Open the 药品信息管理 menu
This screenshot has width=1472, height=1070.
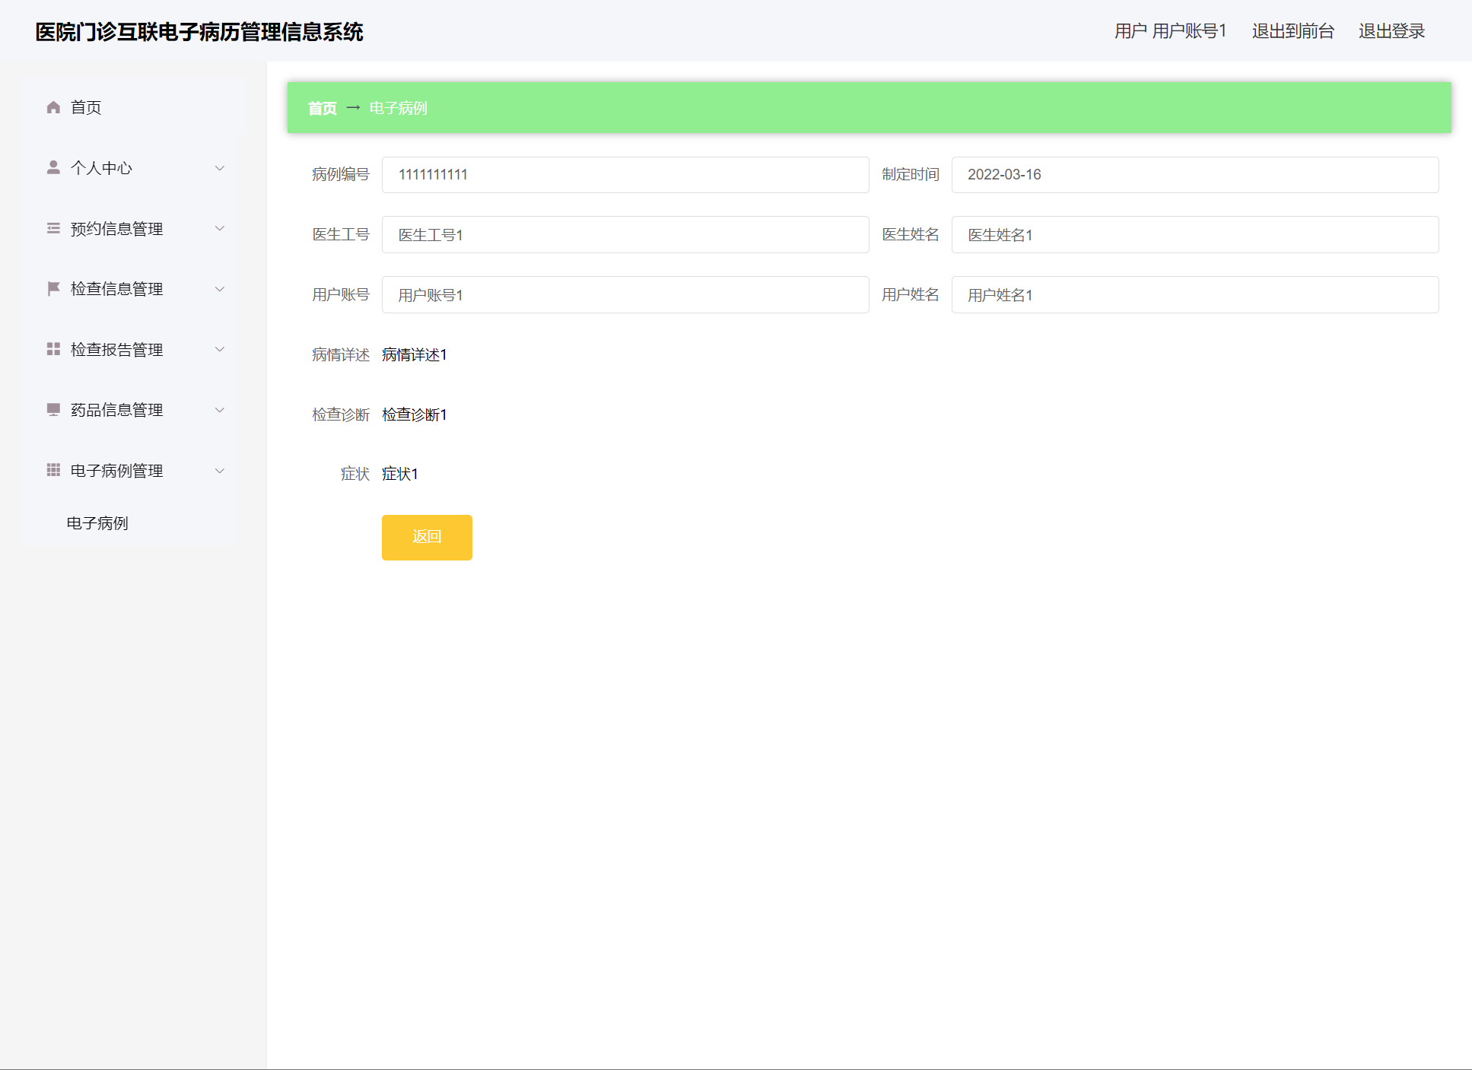117,410
